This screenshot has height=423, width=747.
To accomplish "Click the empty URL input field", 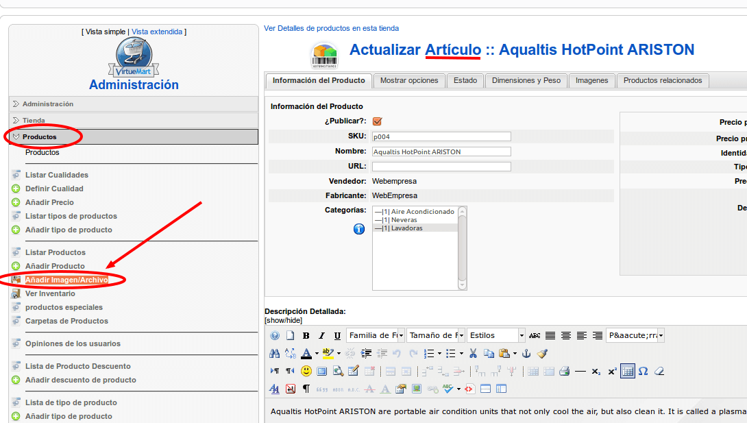I will point(441,166).
